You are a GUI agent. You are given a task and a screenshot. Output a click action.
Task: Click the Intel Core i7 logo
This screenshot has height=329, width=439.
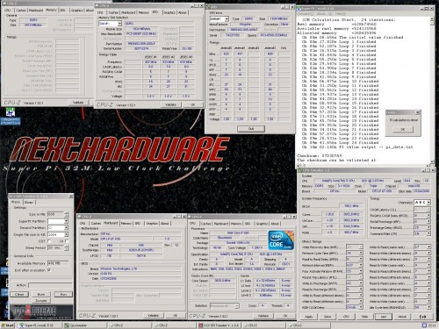(281, 240)
